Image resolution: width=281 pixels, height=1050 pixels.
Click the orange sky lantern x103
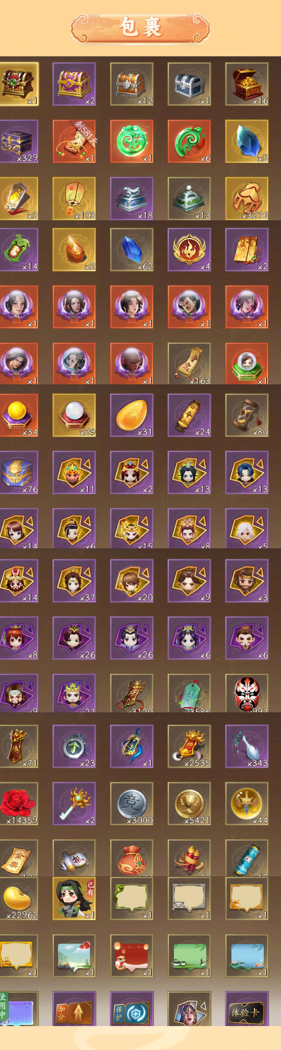pos(74,199)
